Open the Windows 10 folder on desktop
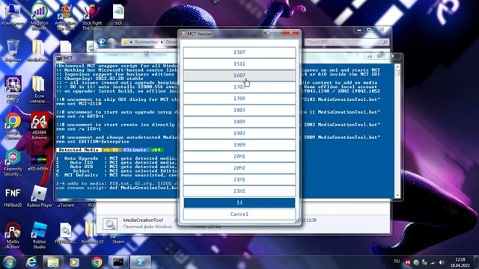Image resolution: width=479 pixels, height=269 pixels. (x=91, y=233)
